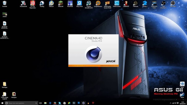The width and height of the screenshot is (187, 105).
Task: Open the volume control in system tray
Action: coord(175,103)
